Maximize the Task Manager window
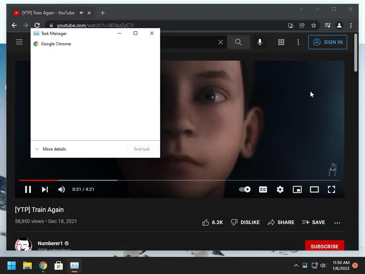Viewport: 365px width, 274px height. [135, 33]
